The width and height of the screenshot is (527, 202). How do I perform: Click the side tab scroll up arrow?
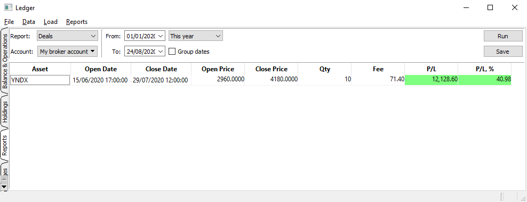pos(4,180)
